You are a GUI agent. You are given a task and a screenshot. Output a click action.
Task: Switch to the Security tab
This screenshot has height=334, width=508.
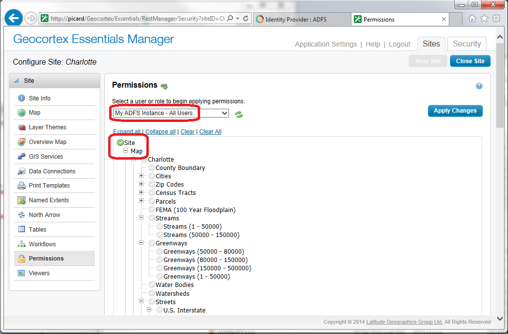pos(466,44)
